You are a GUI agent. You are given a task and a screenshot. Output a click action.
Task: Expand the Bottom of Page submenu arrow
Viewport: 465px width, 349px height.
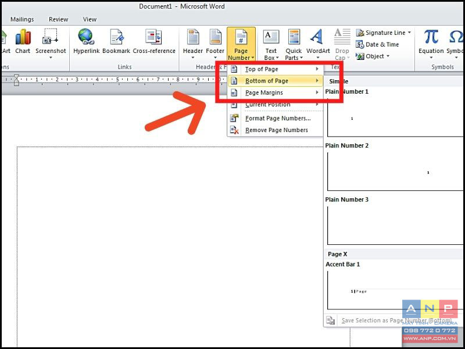click(x=317, y=81)
